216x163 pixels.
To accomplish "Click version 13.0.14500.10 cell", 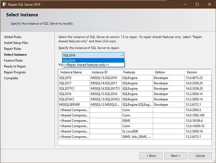I will click(198, 126).
